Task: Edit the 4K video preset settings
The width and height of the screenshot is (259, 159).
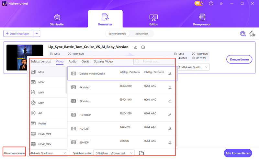Action: 170,87
